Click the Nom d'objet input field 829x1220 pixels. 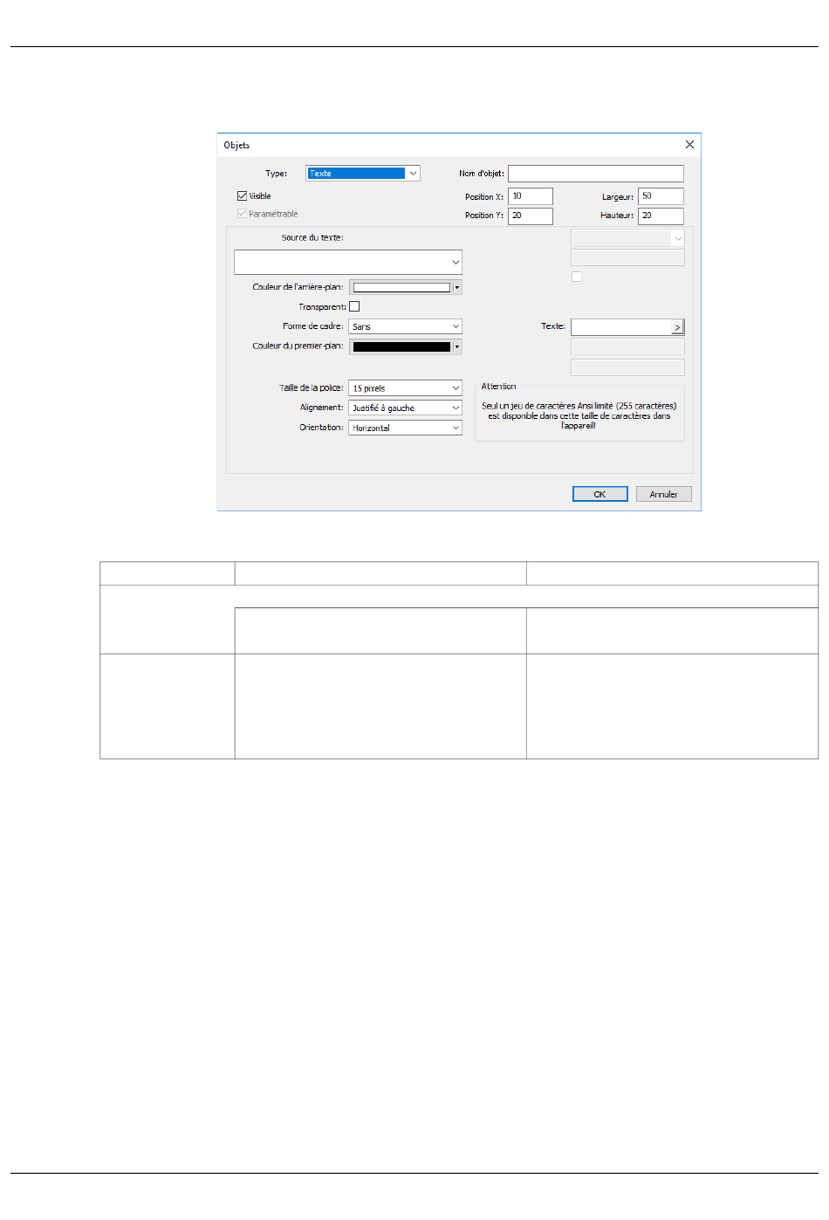click(596, 174)
